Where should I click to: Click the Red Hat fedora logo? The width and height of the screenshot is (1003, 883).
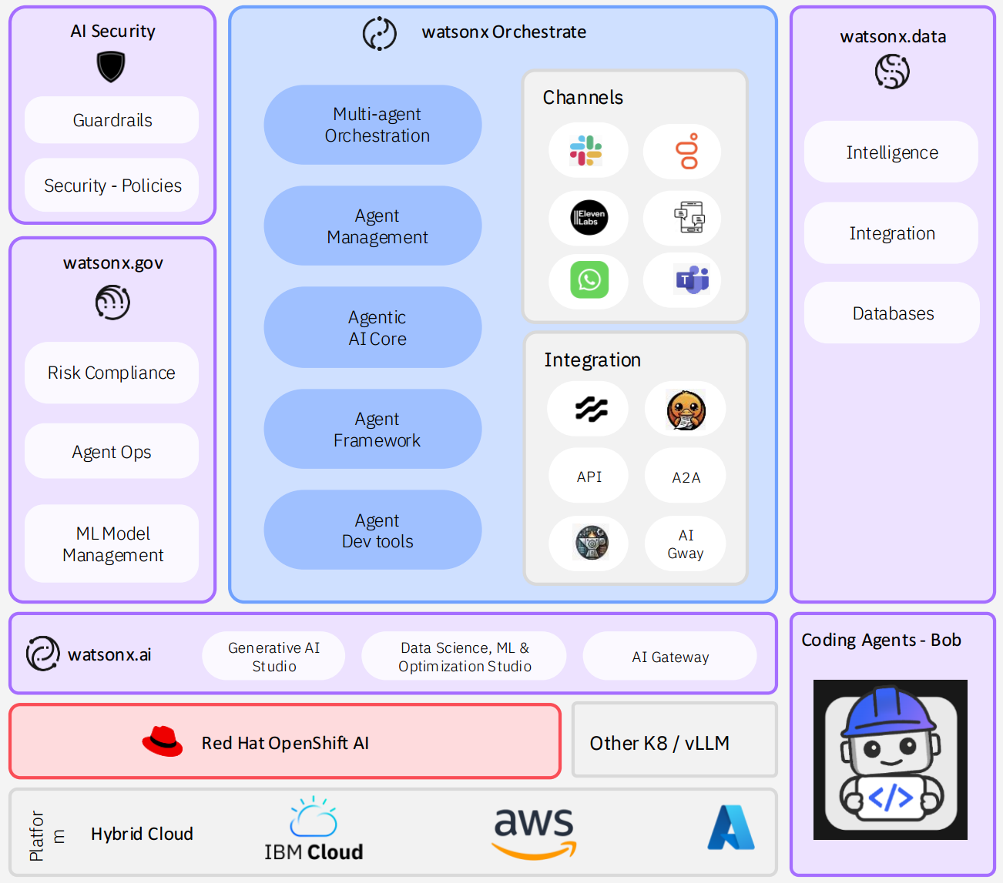coord(163,742)
